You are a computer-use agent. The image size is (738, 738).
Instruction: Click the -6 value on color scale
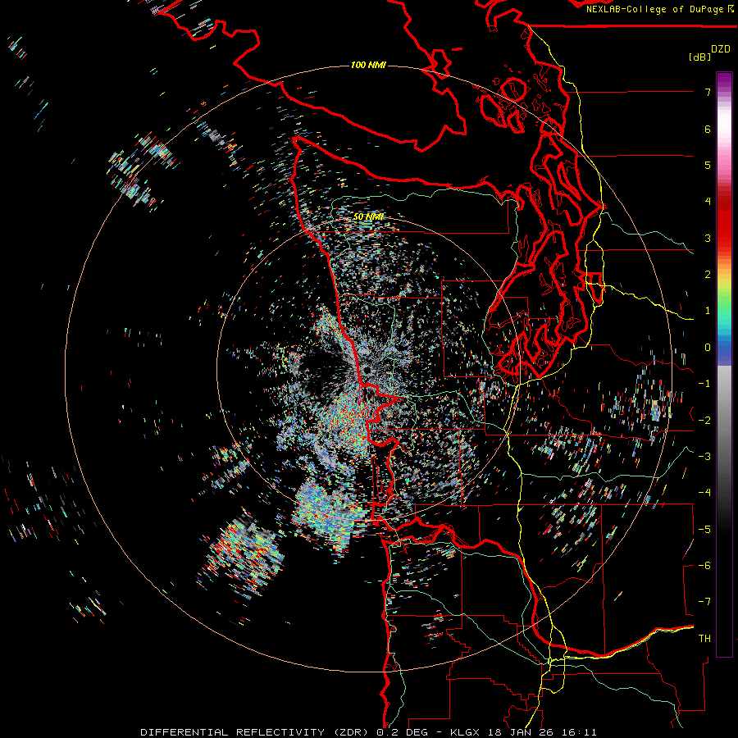[704, 566]
